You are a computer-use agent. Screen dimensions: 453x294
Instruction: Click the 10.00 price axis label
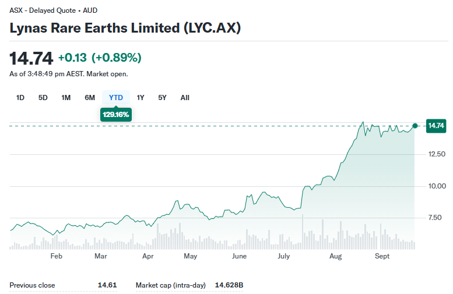(x=437, y=186)
